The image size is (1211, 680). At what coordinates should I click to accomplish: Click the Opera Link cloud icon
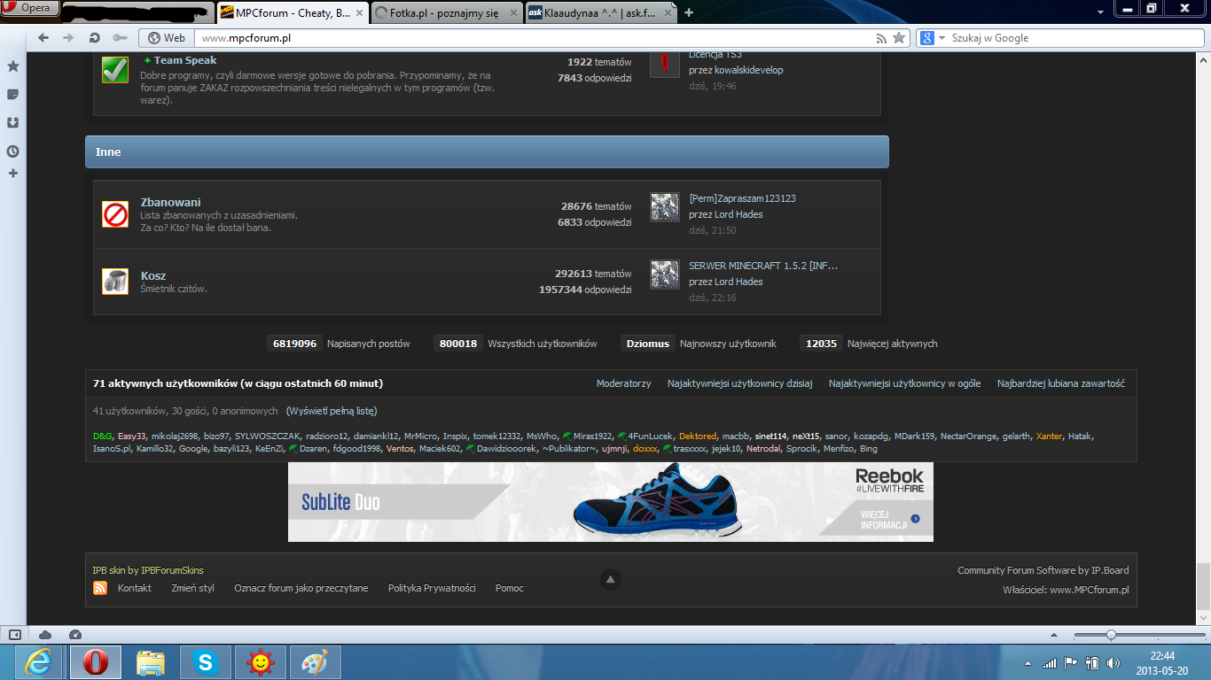(45, 634)
